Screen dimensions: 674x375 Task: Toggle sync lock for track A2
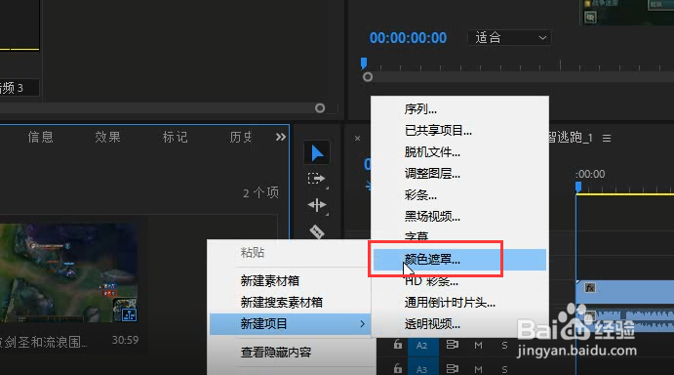[x=452, y=345]
